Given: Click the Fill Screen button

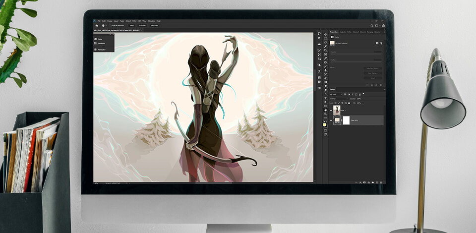Looking at the screenshot, I should tap(154, 26).
